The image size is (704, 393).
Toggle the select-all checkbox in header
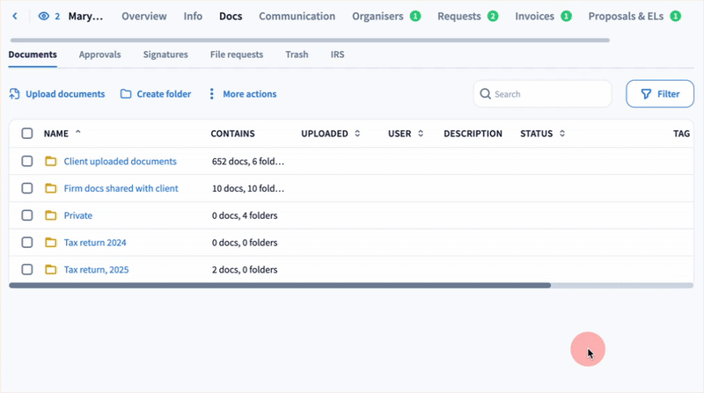[x=27, y=134]
